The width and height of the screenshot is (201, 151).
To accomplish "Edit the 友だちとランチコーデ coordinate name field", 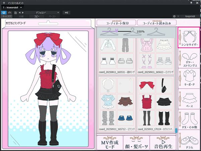I will 48,23.
